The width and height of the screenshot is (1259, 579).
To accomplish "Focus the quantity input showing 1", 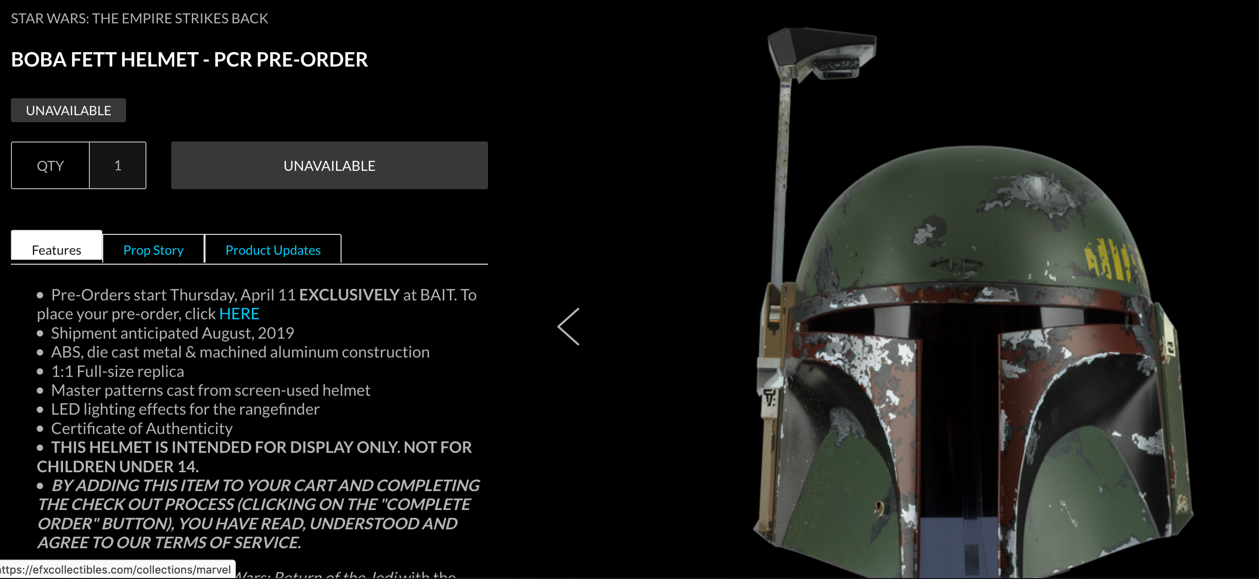I will click(118, 165).
